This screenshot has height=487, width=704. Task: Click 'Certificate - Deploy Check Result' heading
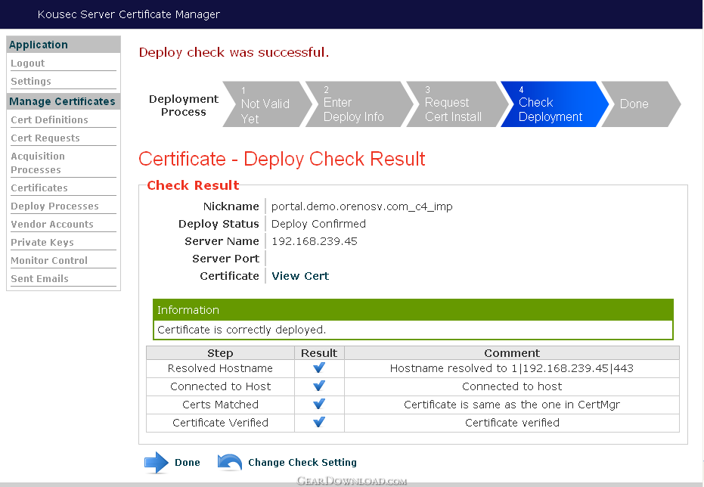[282, 159]
